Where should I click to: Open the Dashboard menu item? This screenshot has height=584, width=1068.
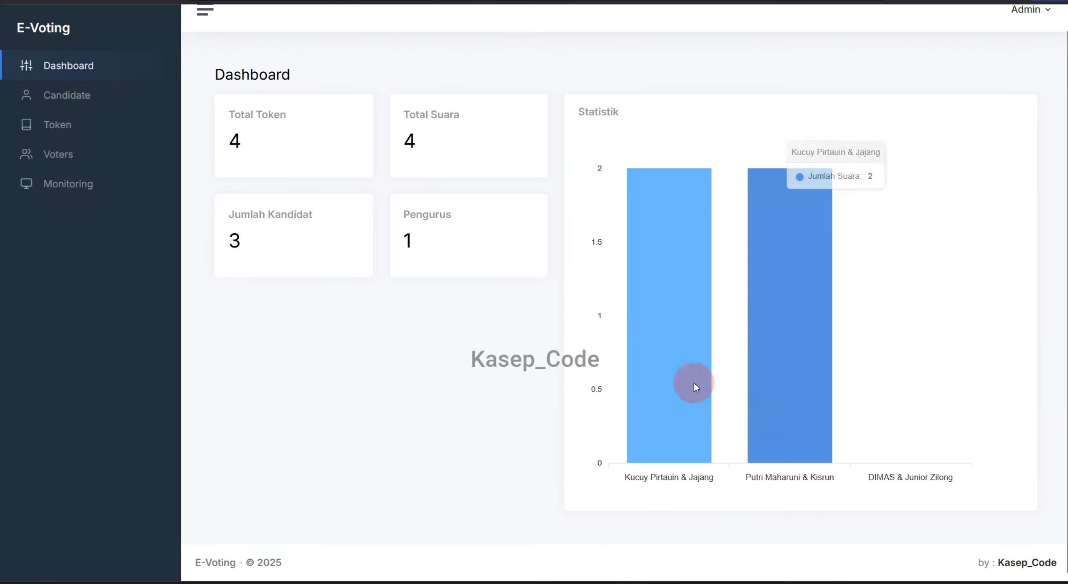click(x=91, y=66)
